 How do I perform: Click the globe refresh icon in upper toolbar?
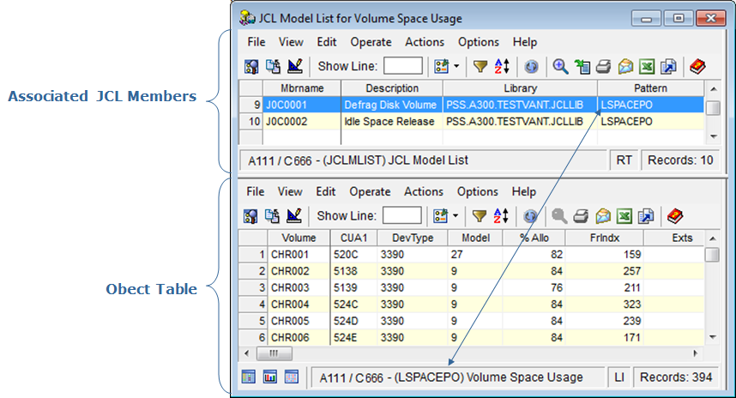[x=531, y=66]
